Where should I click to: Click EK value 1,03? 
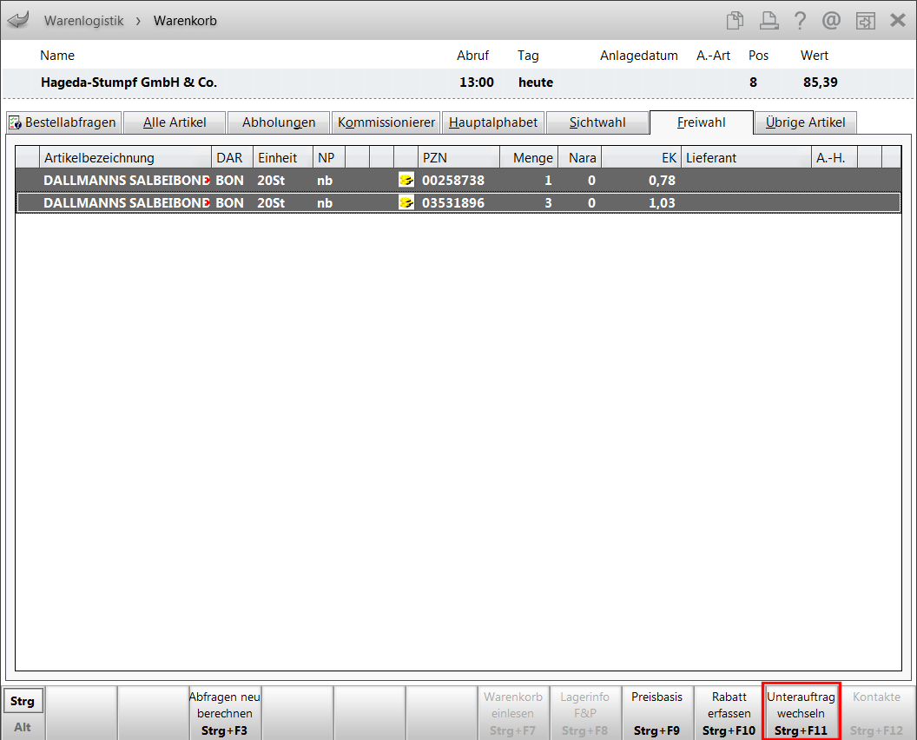point(662,203)
